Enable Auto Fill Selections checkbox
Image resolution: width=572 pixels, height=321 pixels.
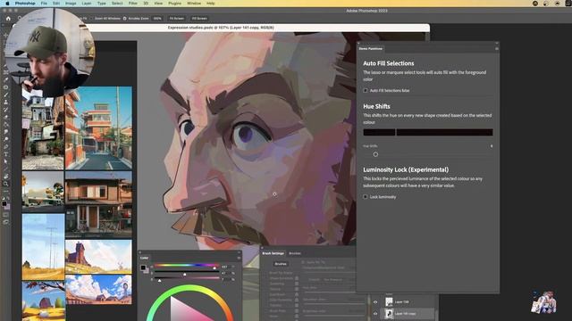point(366,90)
